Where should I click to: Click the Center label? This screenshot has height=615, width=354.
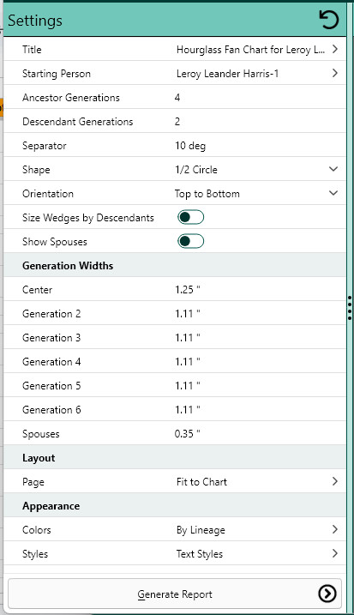tap(37, 290)
